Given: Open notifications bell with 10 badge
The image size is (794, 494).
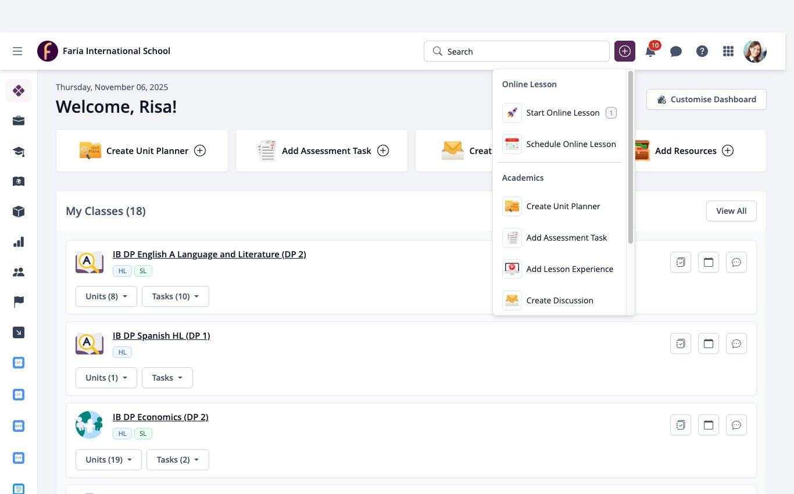Looking at the screenshot, I should pyautogui.click(x=651, y=51).
